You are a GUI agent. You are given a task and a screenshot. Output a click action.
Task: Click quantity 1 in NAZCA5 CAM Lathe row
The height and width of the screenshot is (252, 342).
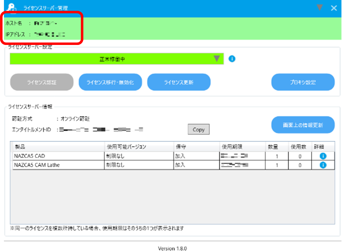[277, 165]
